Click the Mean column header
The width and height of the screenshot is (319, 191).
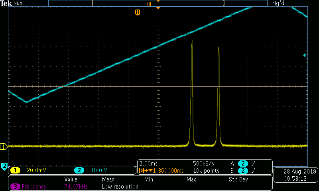click(x=108, y=179)
